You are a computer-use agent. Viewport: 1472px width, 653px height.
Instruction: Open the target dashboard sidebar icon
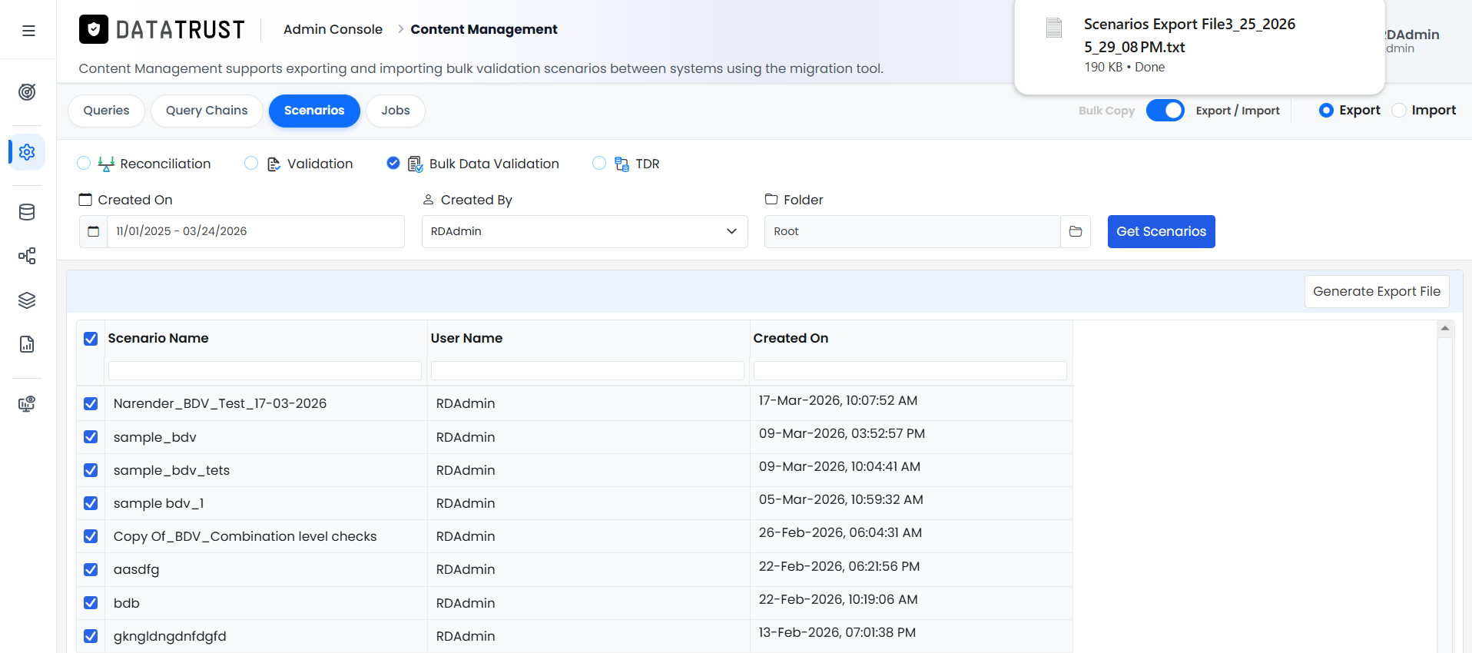tap(27, 92)
